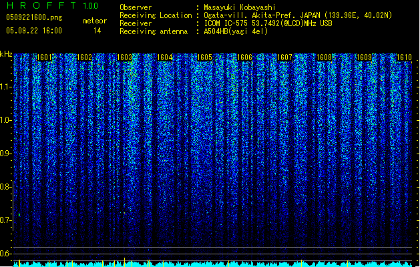Click the 0.6 kHz axis label
Screen dimensions: 420x267
pyautogui.click(x=6, y=254)
